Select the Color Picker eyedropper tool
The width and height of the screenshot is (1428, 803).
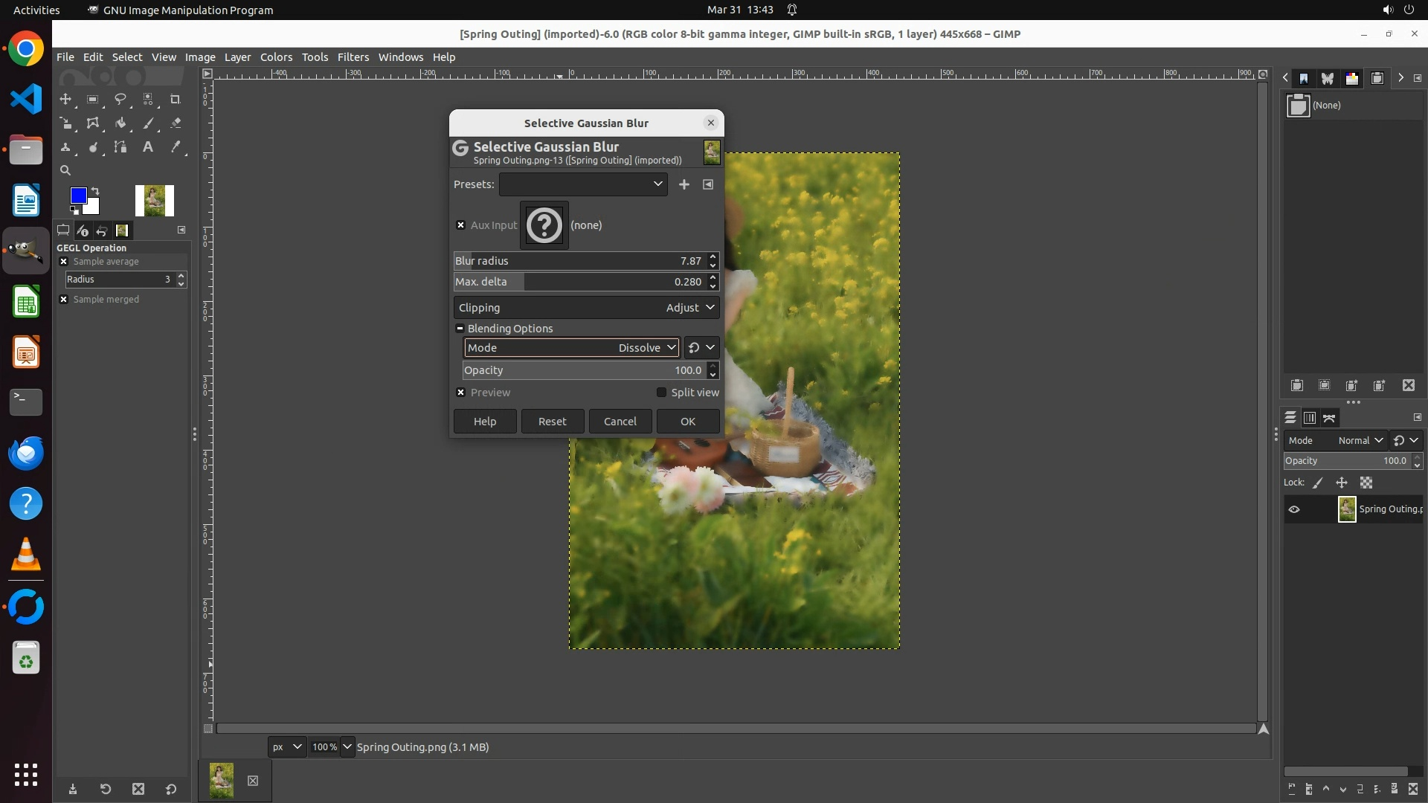176,147
